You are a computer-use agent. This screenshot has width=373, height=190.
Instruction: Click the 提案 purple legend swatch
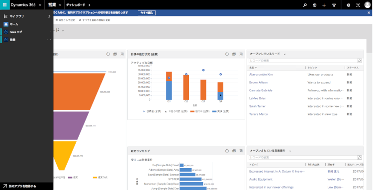click(x=70, y=178)
